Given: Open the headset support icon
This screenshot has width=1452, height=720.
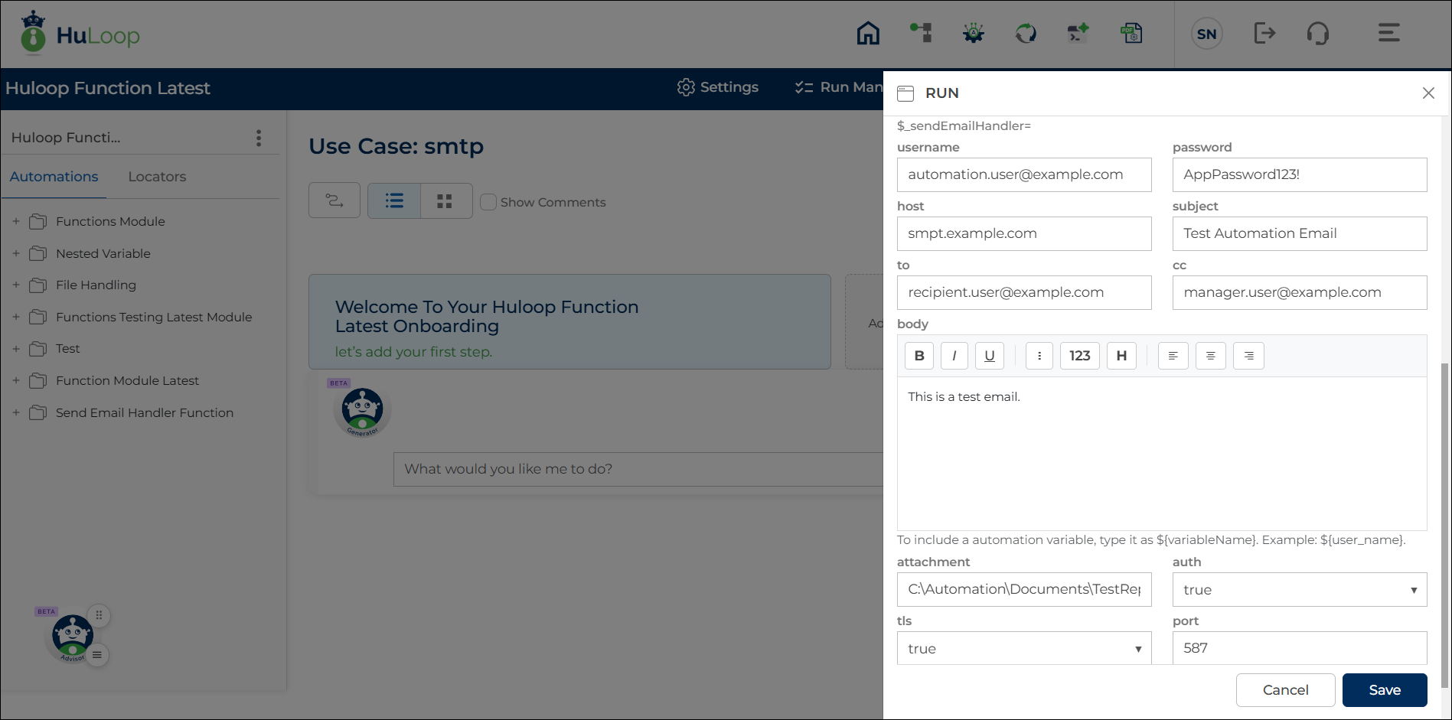Looking at the screenshot, I should tap(1317, 34).
